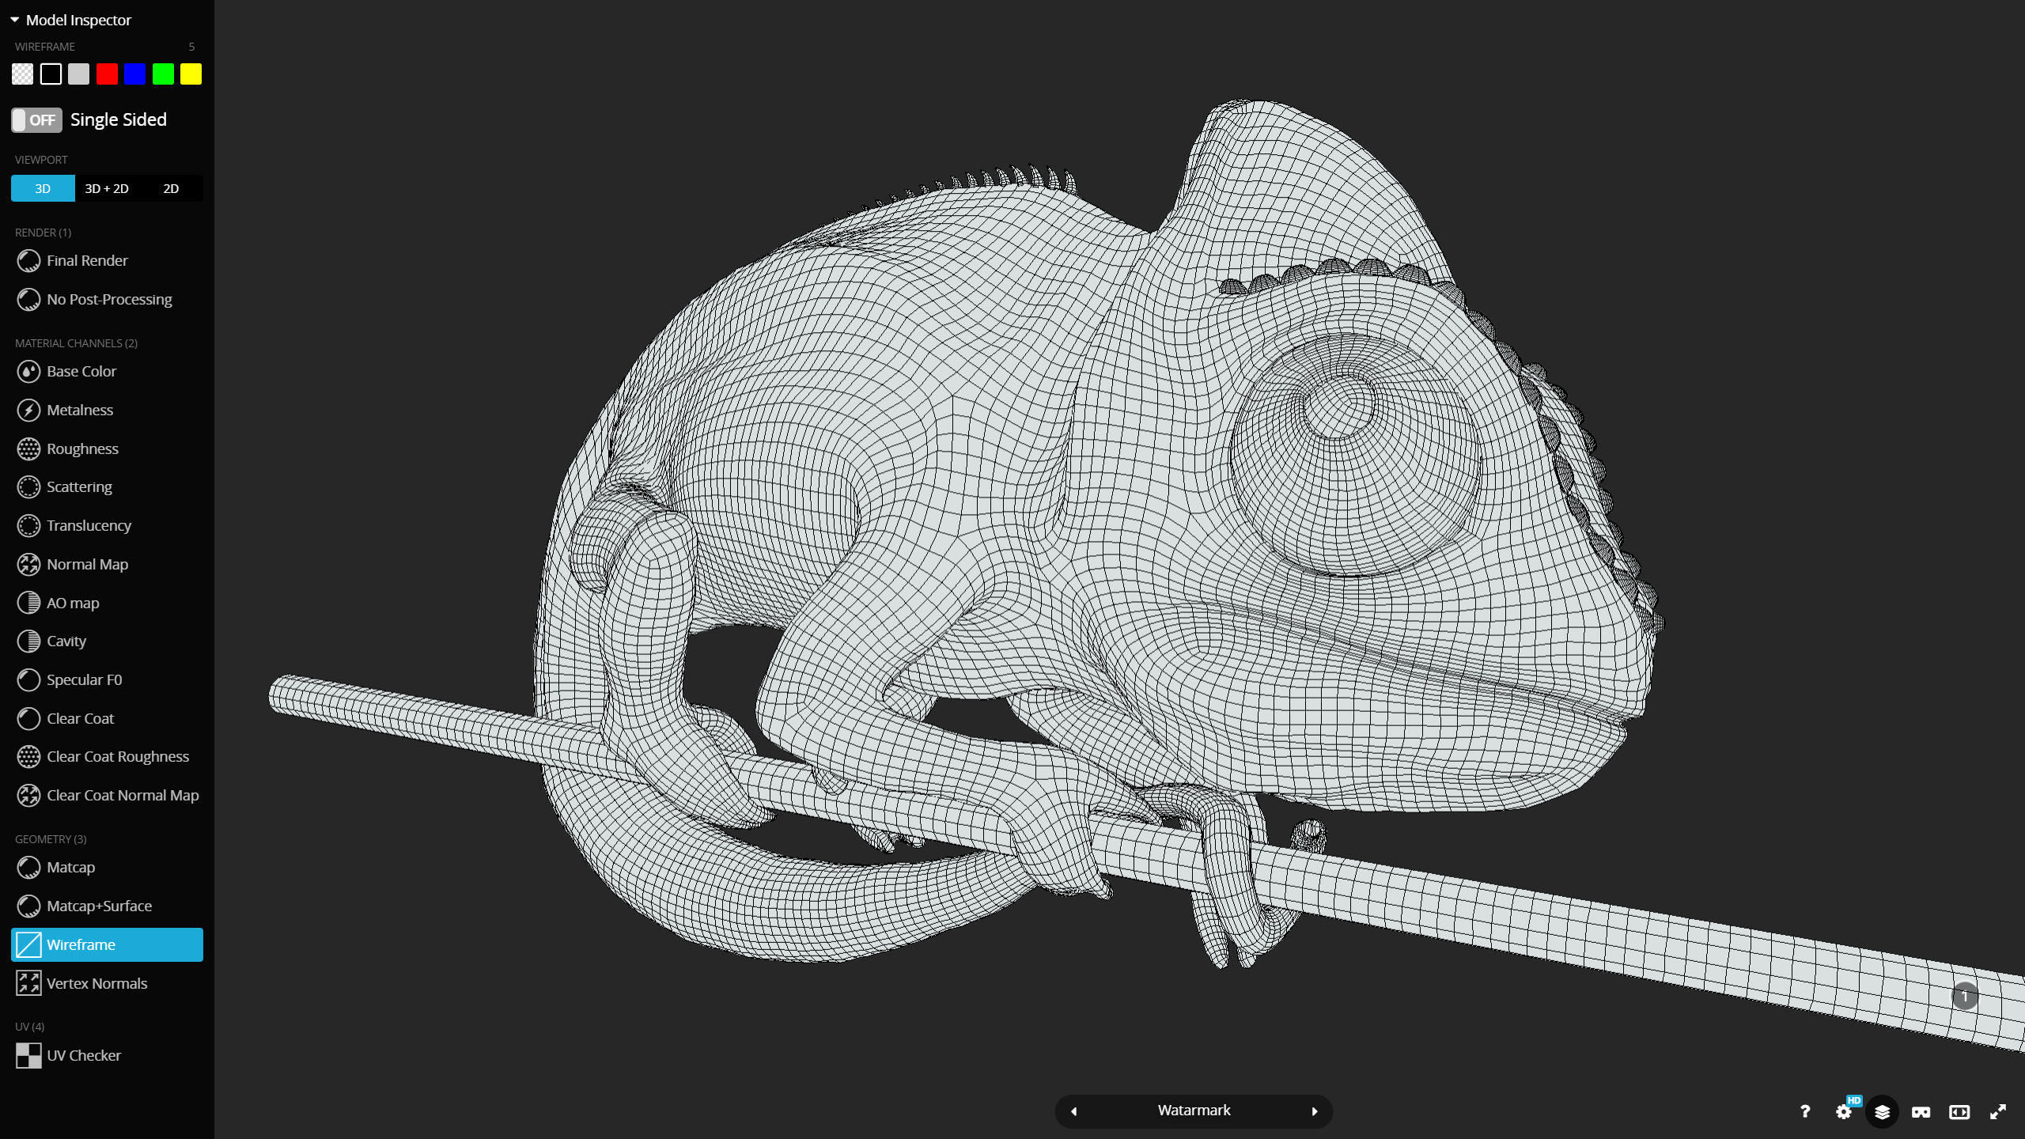Image resolution: width=2025 pixels, height=1139 pixels.
Task: Select the Wireframe geometry mode
Action: pos(107,945)
